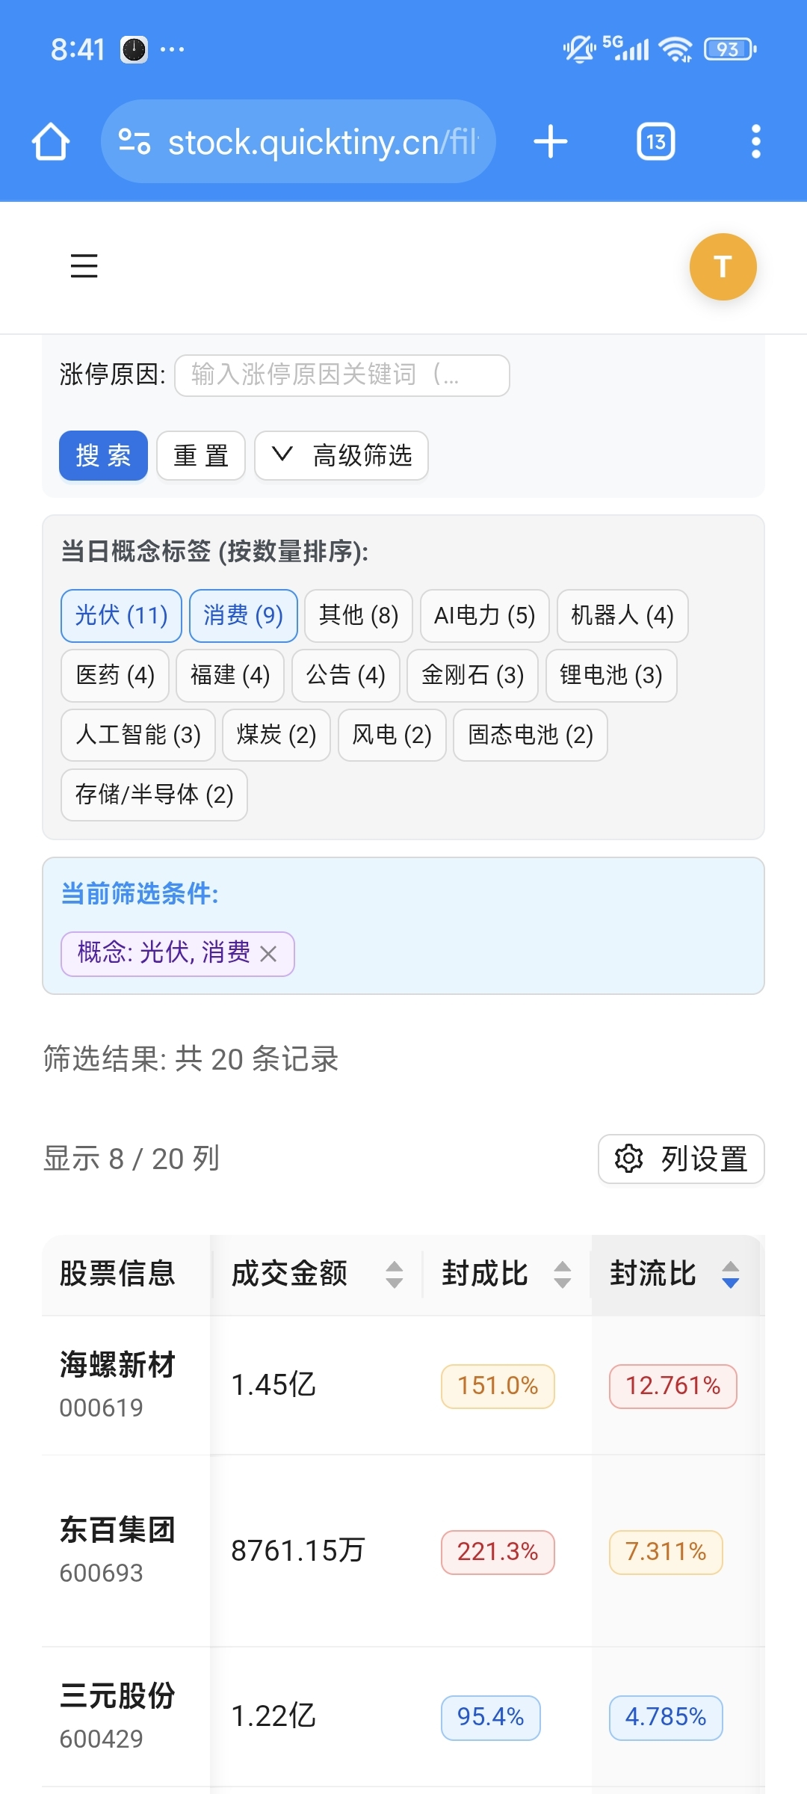The height and width of the screenshot is (1794, 807).
Task: Deselect the 光伏 (11) concept tag
Action: click(x=121, y=616)
